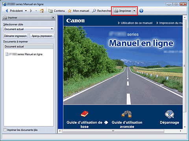Viewport: 189px width, 141px height.
Task: Close the Imprimer side panel
Action: [53, 18]
